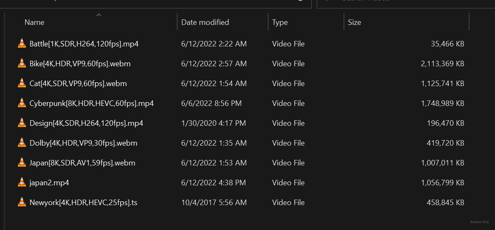This screenshot has width=495, height=230.
Task: Click the Video File type of japan2.mp4
Action: coord(288,183)
